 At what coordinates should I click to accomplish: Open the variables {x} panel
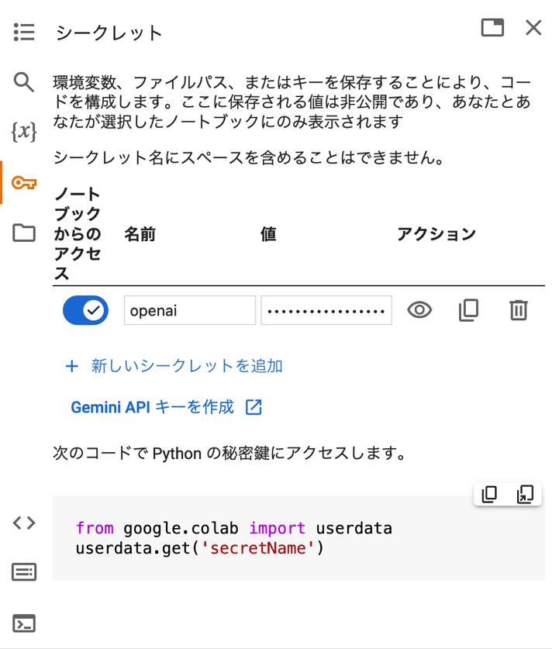click(24, 132)
